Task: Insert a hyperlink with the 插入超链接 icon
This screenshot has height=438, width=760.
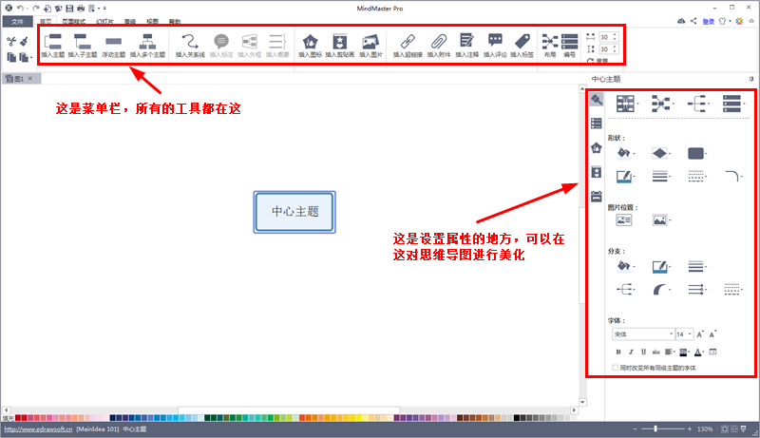Action: click(408, 46)
